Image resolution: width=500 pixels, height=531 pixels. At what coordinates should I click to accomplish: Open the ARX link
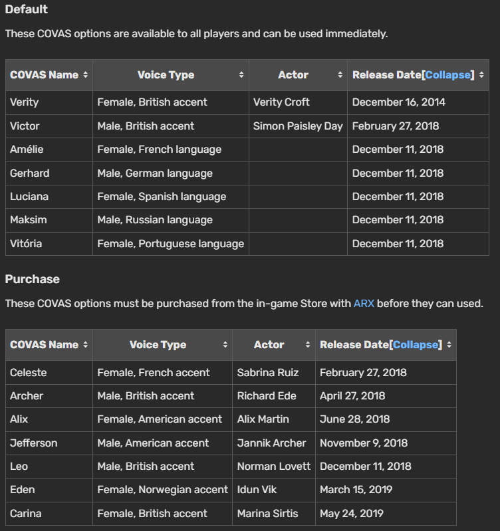point(364,304)
